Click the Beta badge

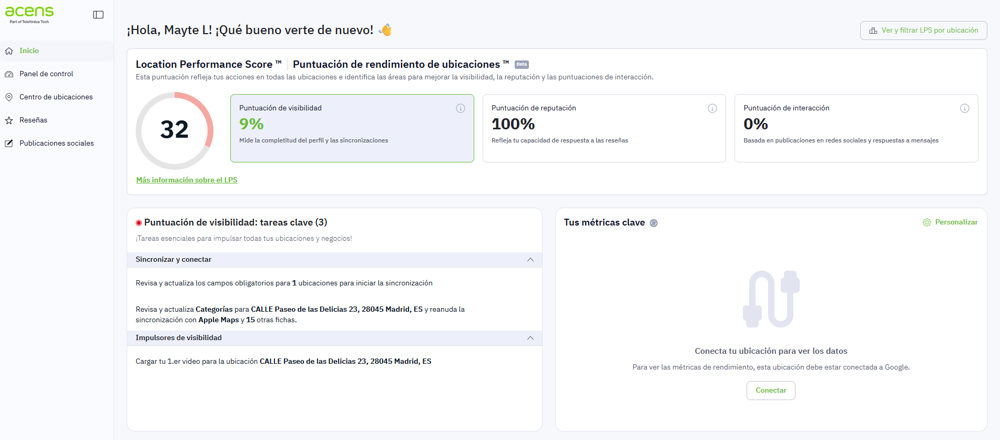522,65
